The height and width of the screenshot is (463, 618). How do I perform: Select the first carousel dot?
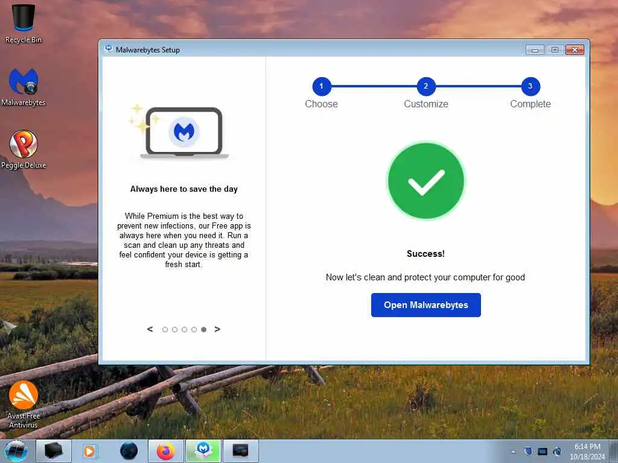click(x=165, y=330)
